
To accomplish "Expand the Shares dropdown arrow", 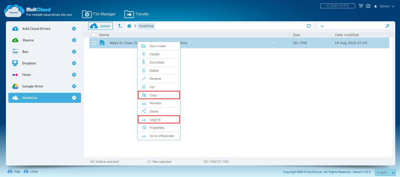I will point(74,40).
